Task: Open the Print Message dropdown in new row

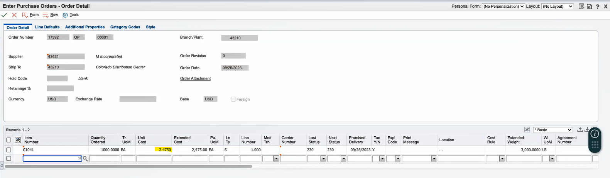Action: click(x=434, y=159)
